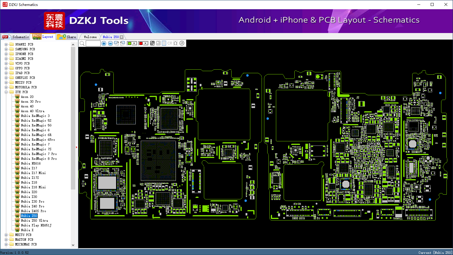Open the green color dropdown arrow
Viewport: 453px width, 255px height.
pyautogui.click(x=134, y=43)
